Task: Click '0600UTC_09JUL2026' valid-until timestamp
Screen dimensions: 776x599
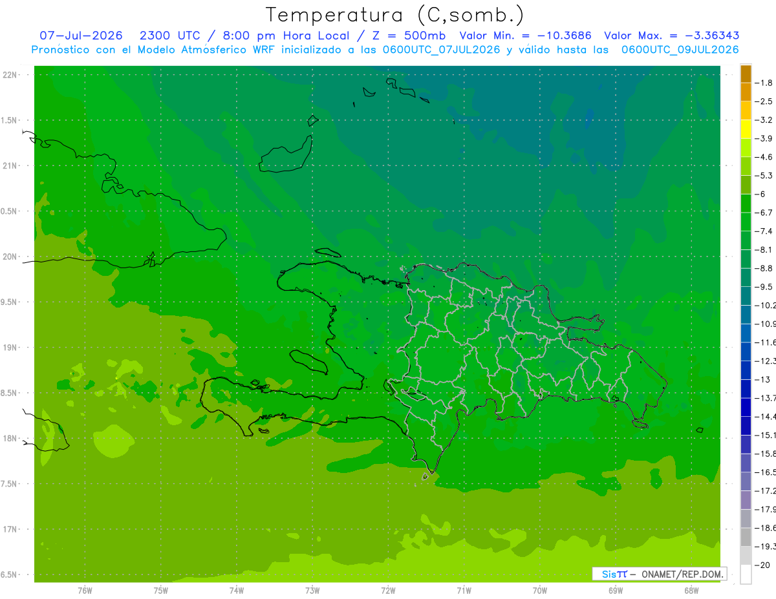Action: click(680, 50)
